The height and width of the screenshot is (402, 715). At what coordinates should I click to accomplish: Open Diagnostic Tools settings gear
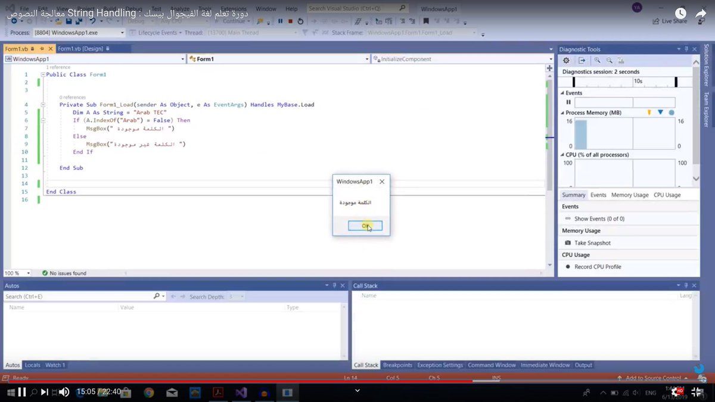point(566,60)
